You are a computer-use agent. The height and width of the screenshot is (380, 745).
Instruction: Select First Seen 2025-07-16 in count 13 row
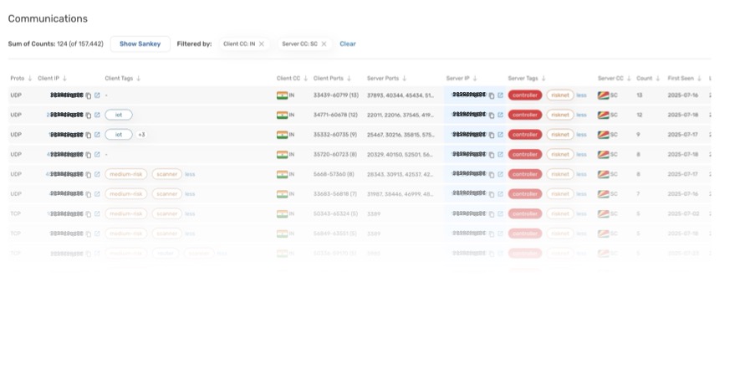pos(683,95)
